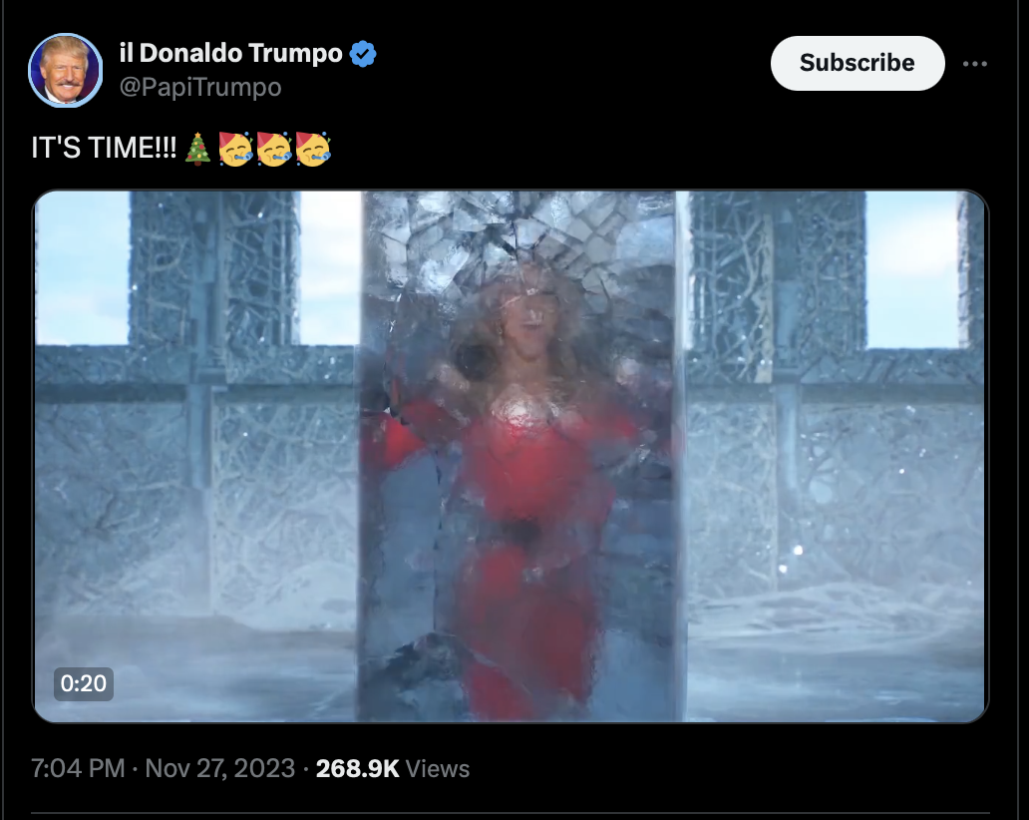The image size is (1029, 820).
Task: Open the Nov 27, 2023 date link
Action: tap(219, 768)
